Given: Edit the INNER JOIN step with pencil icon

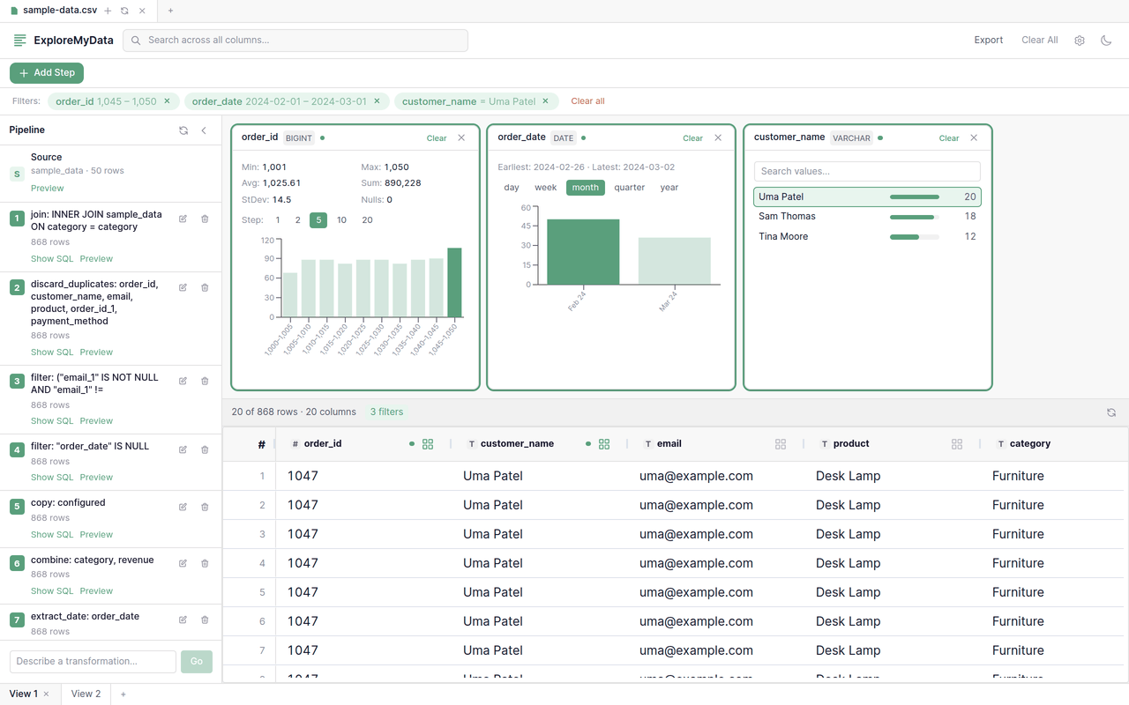Looking at the screenshot, I should pos(183,219).
